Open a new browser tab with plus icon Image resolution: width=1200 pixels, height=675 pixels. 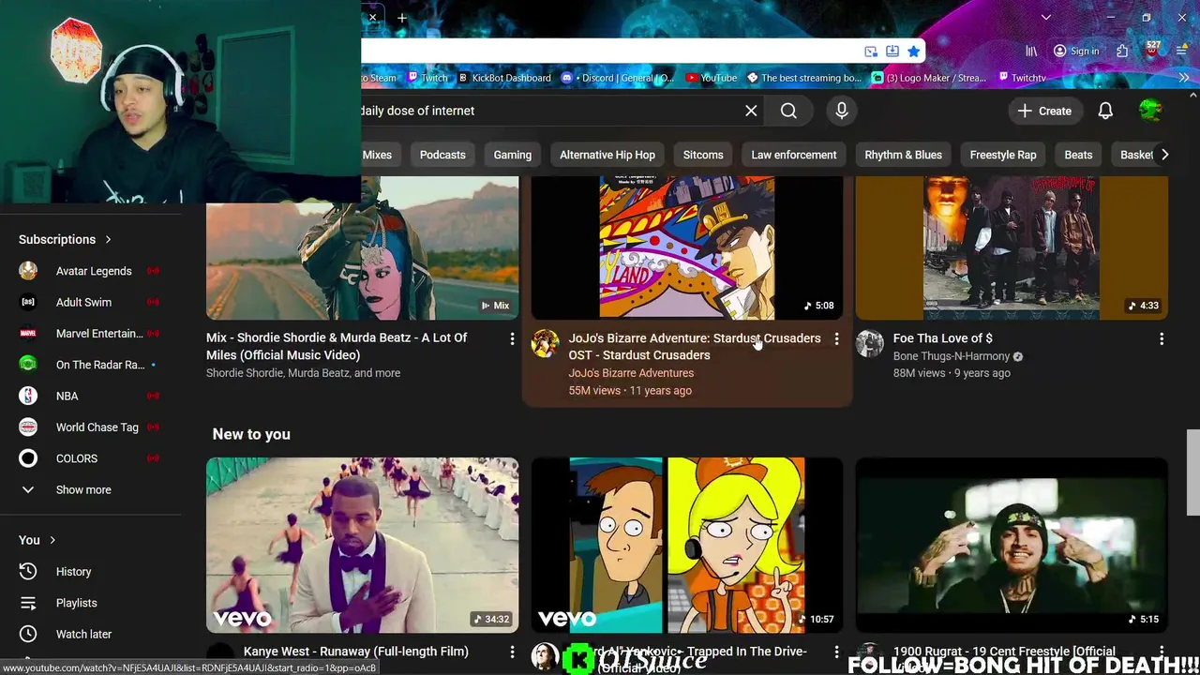pos(402,18)
